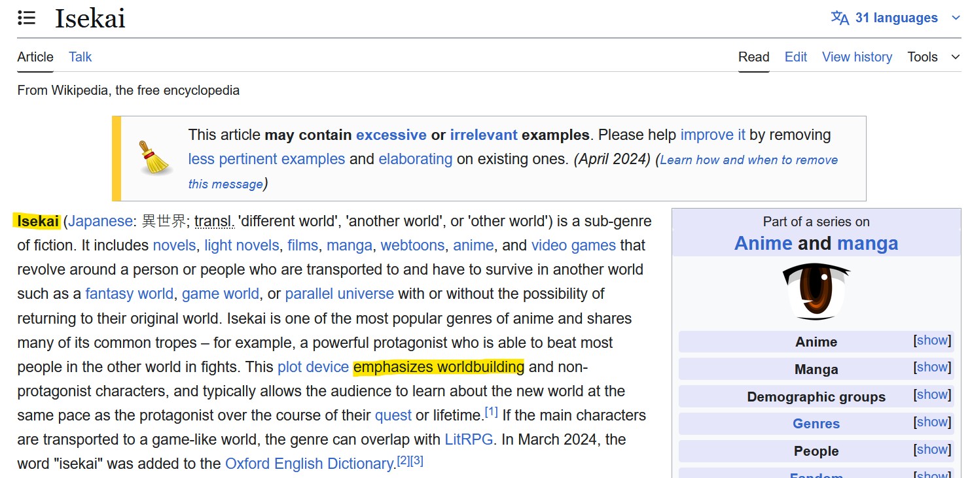Open the 'webtoons' link

(x=413, y=246)
